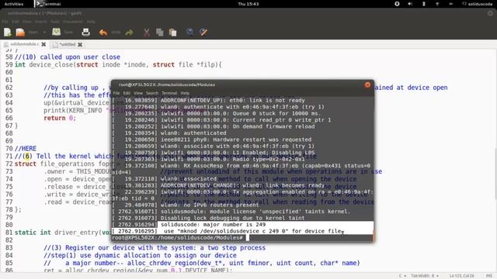Click 'struct file_operations' on line 72
This screenshot has height=279, width=497.
point(54,164)
